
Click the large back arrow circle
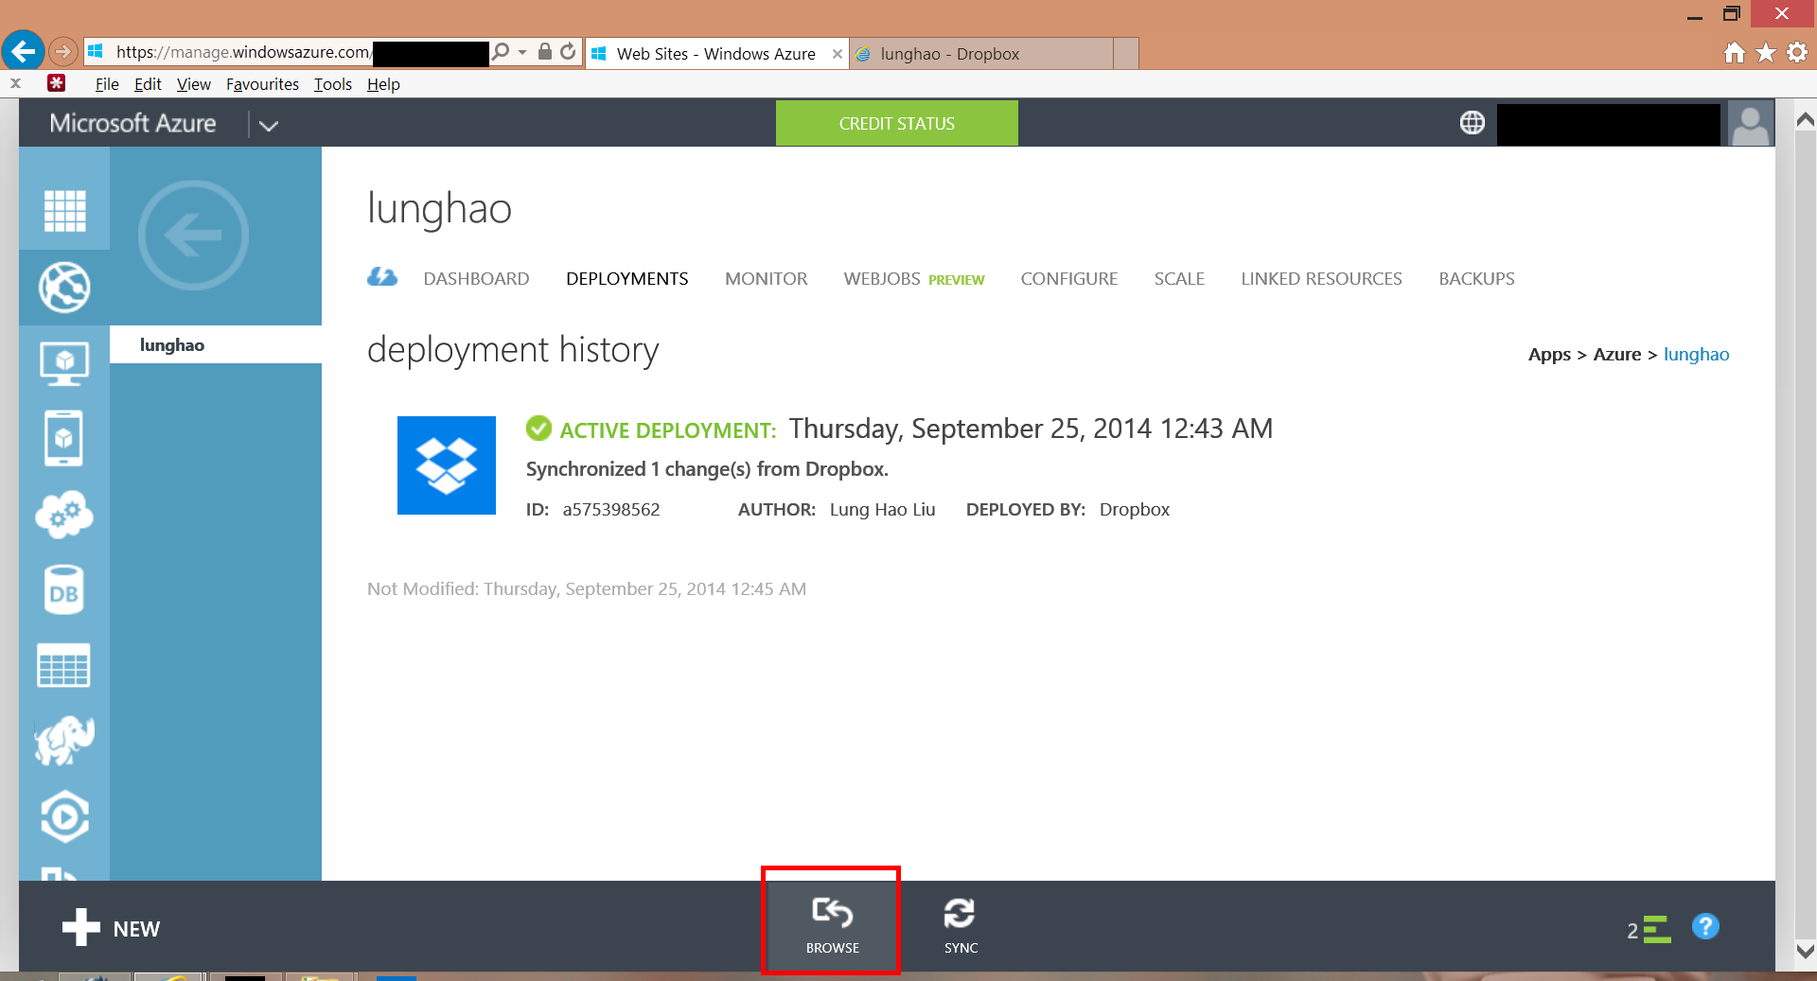pyautogui.click(x=193, y=235)
